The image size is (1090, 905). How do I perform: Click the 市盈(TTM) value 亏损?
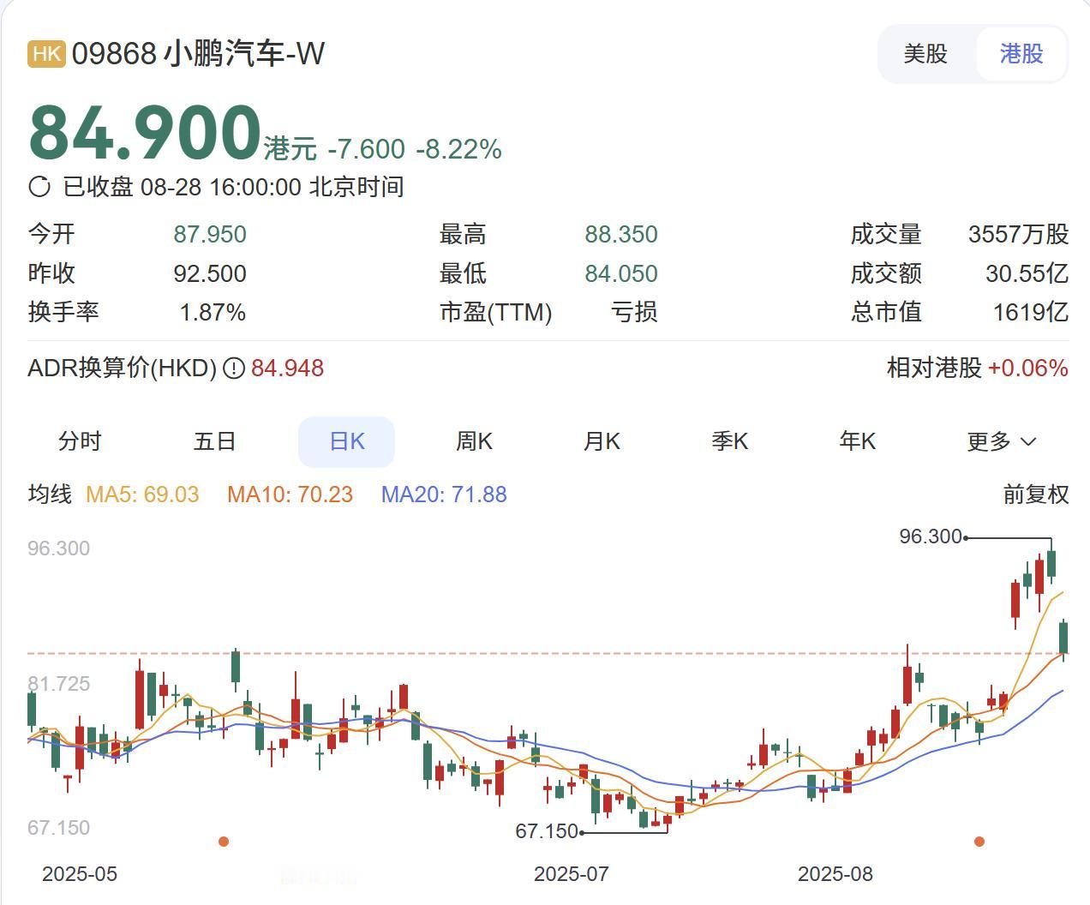(x=634, y=312)
